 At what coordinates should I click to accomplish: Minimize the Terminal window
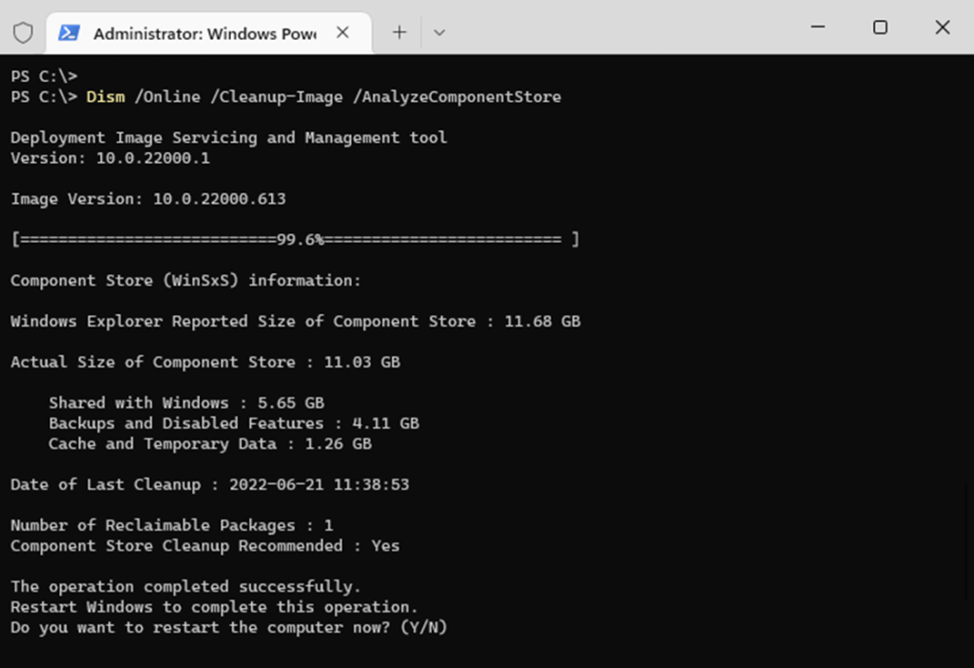tap(818, 28)
